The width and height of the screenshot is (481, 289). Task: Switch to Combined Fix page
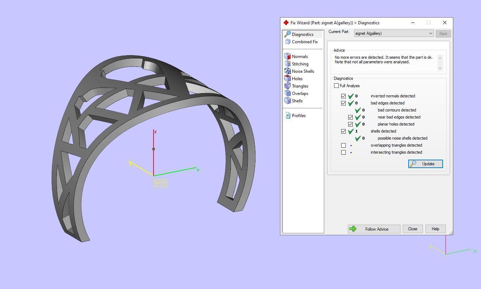(x=305, y=41)
